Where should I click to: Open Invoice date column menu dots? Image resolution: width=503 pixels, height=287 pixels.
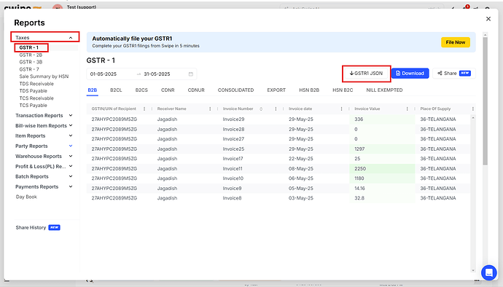pyautogui.click(x=341, y=109)
